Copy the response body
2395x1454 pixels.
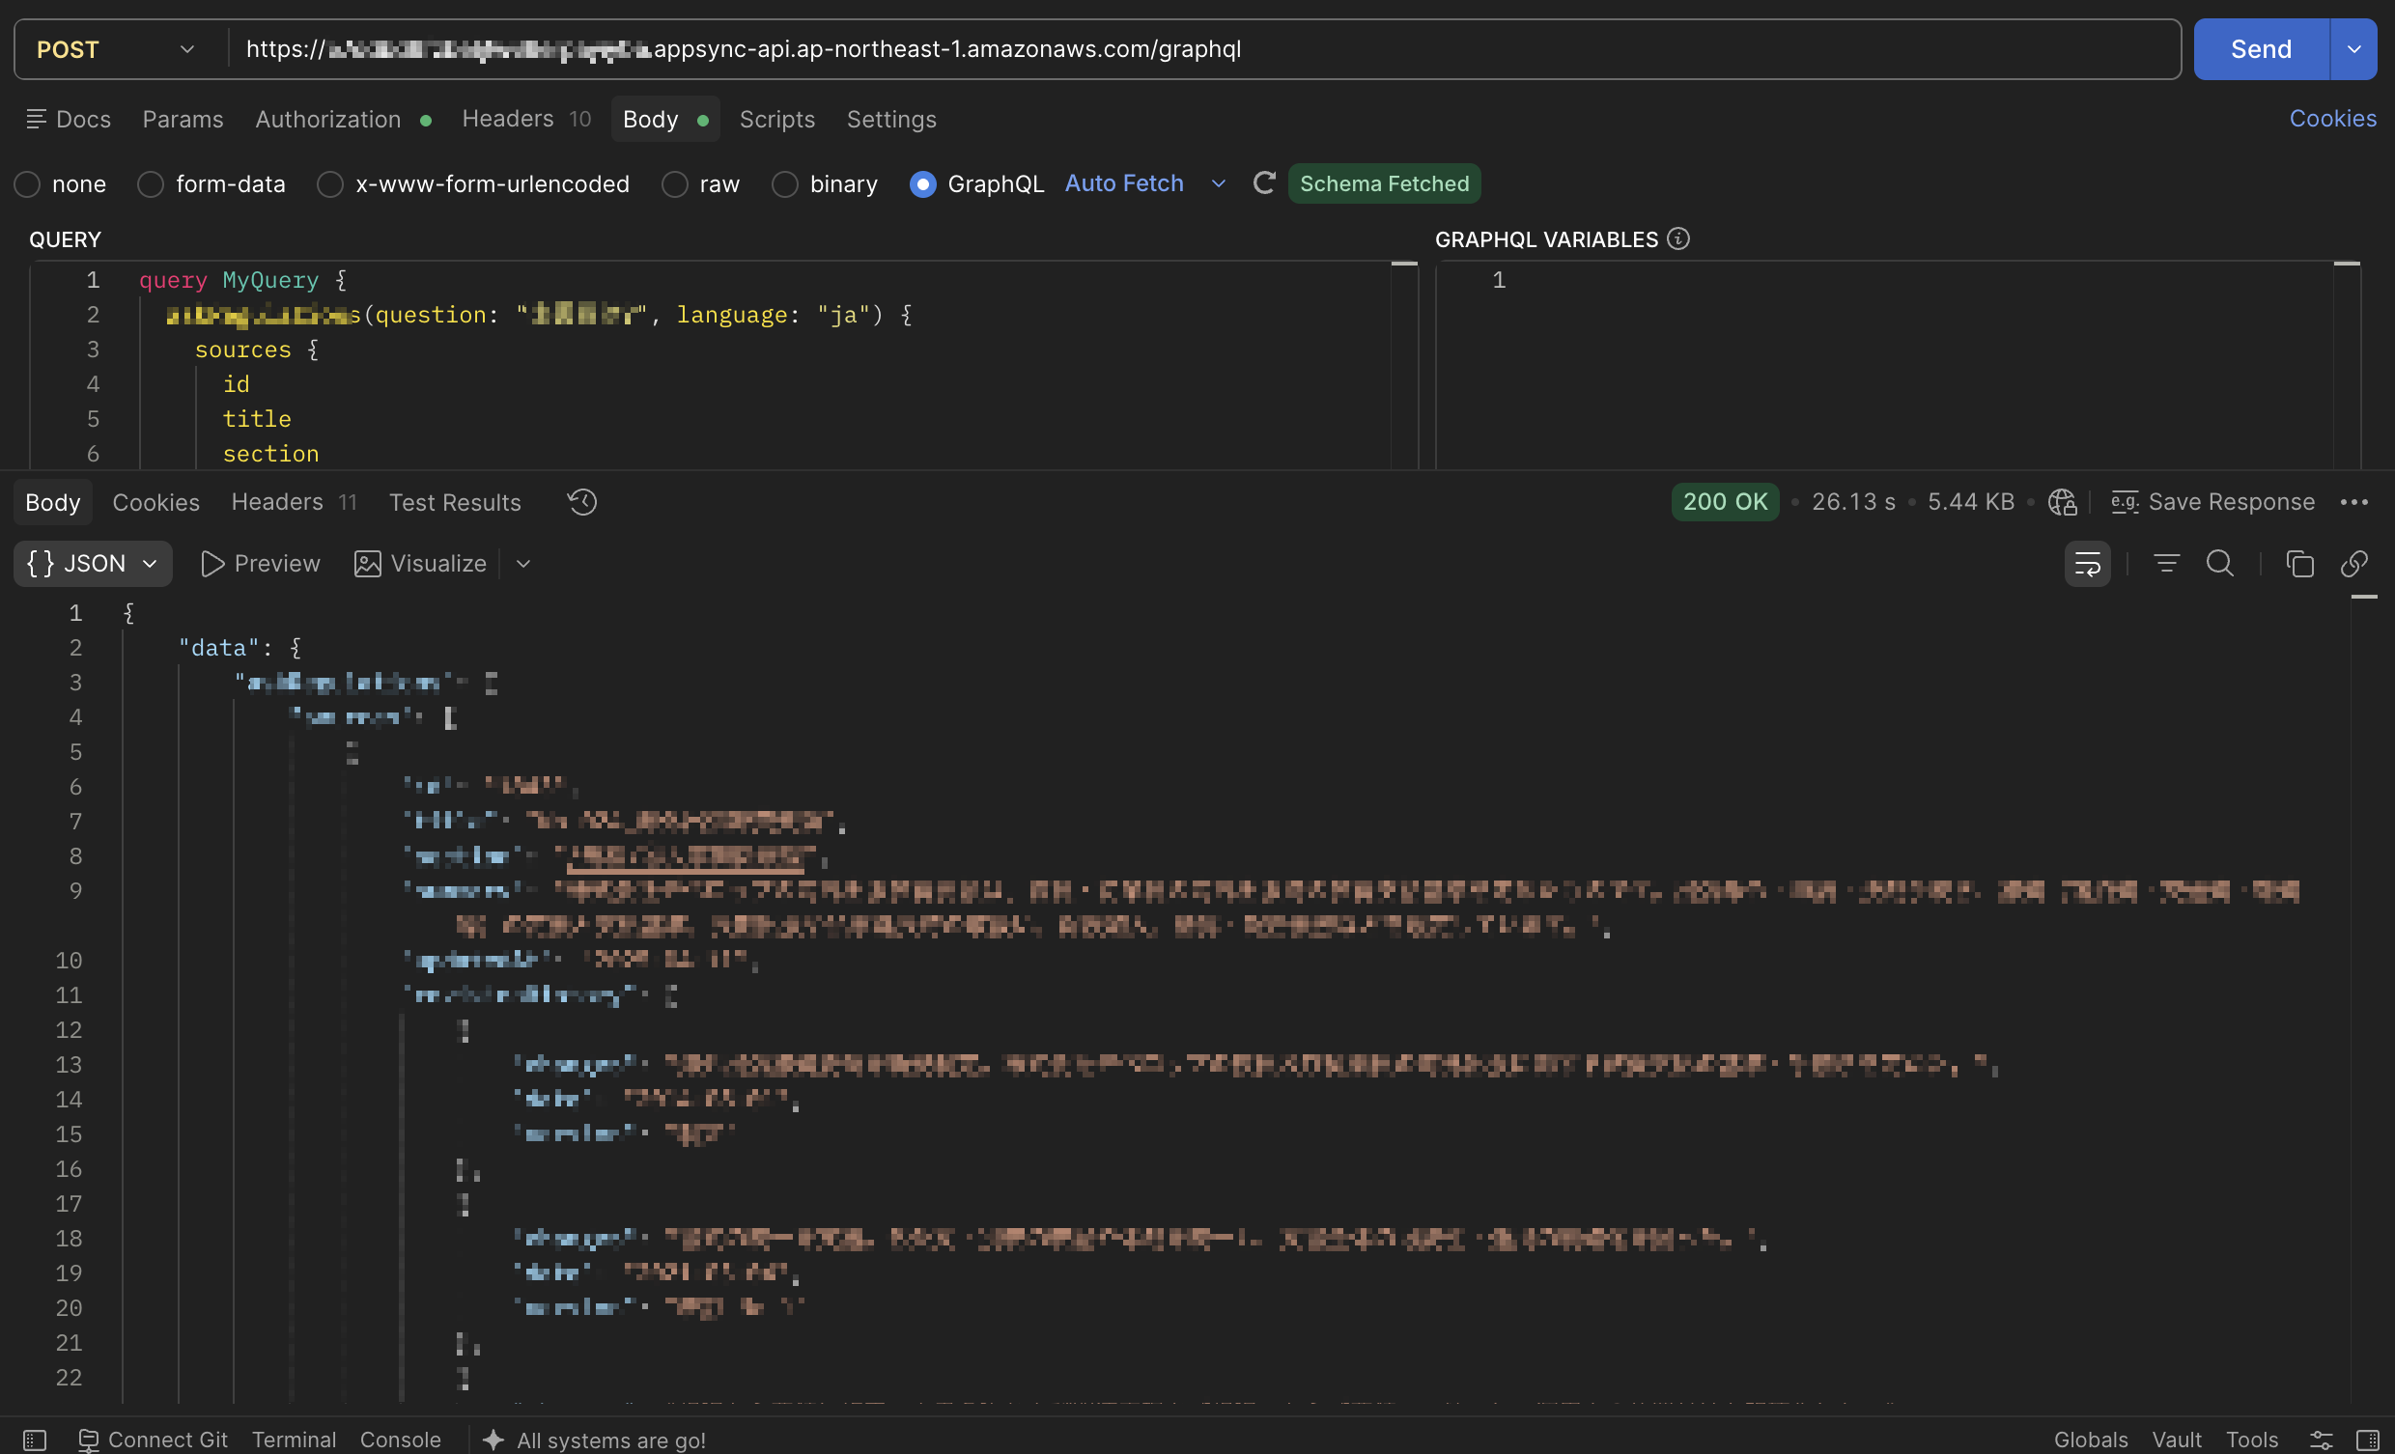2298,564
